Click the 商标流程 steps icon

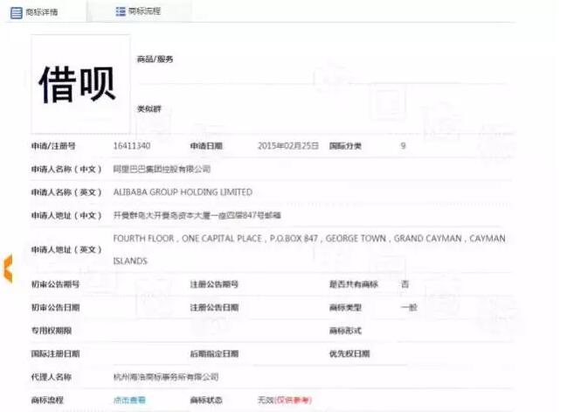[x=121, y=11]
